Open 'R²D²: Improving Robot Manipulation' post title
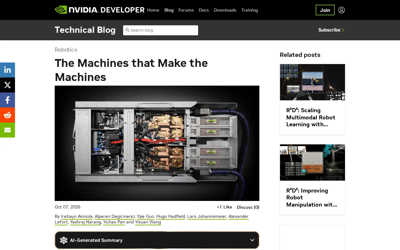Viewport: 400px width, 250px height. click(x=312, y=198)
